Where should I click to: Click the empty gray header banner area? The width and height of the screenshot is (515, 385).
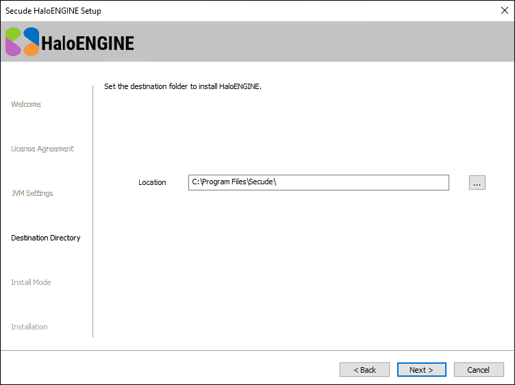pyautogui.click(x=322, y=42)
